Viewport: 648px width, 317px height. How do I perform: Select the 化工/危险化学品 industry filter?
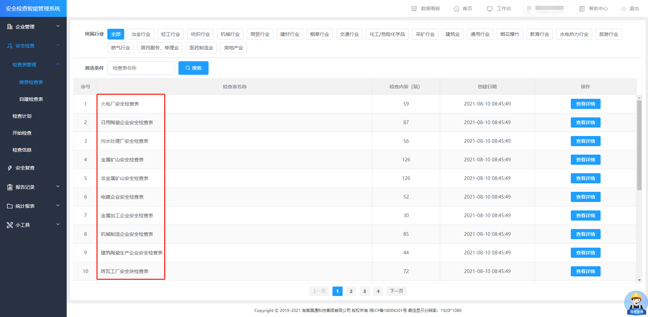click(387, 34)
